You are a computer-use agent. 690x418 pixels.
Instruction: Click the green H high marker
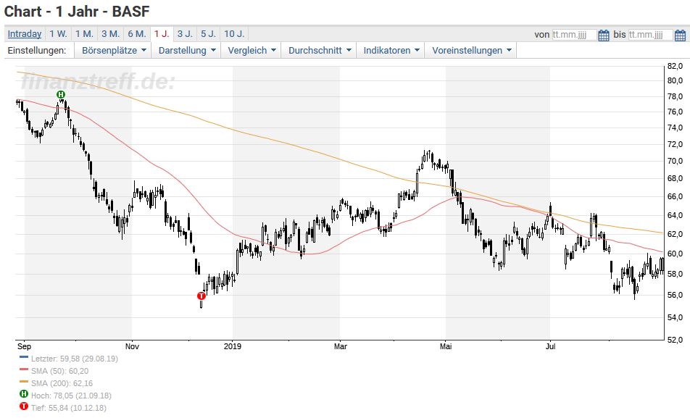[x=61, y=95]
